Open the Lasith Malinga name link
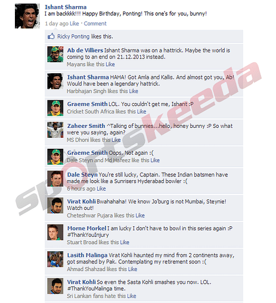Viewport: 276px width, 303px height. point(87,255)
